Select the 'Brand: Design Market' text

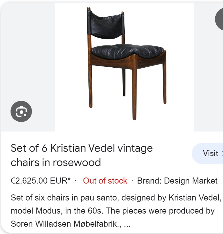pyautogui.click(x=177, y=181)
